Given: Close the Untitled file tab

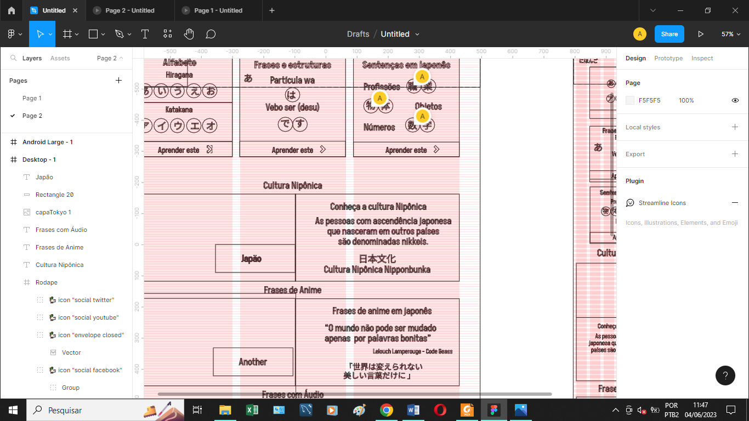Looking at the screenshot, I should pos(75,10).
